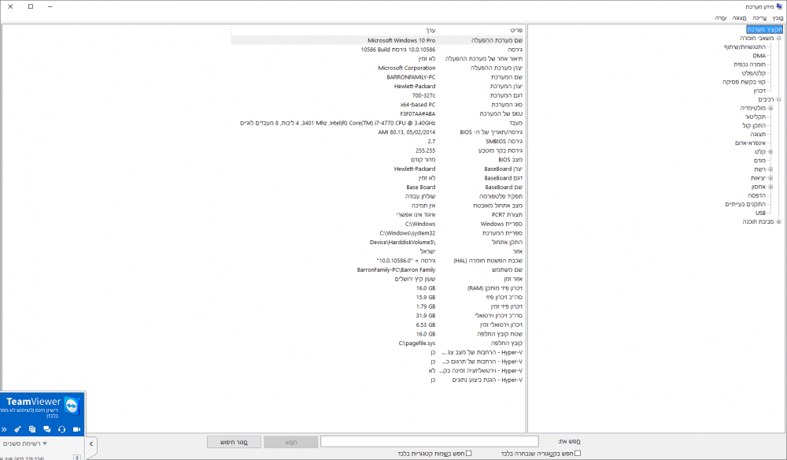
Task: Open the עזרה menu
Action: [x=721, y=18]
